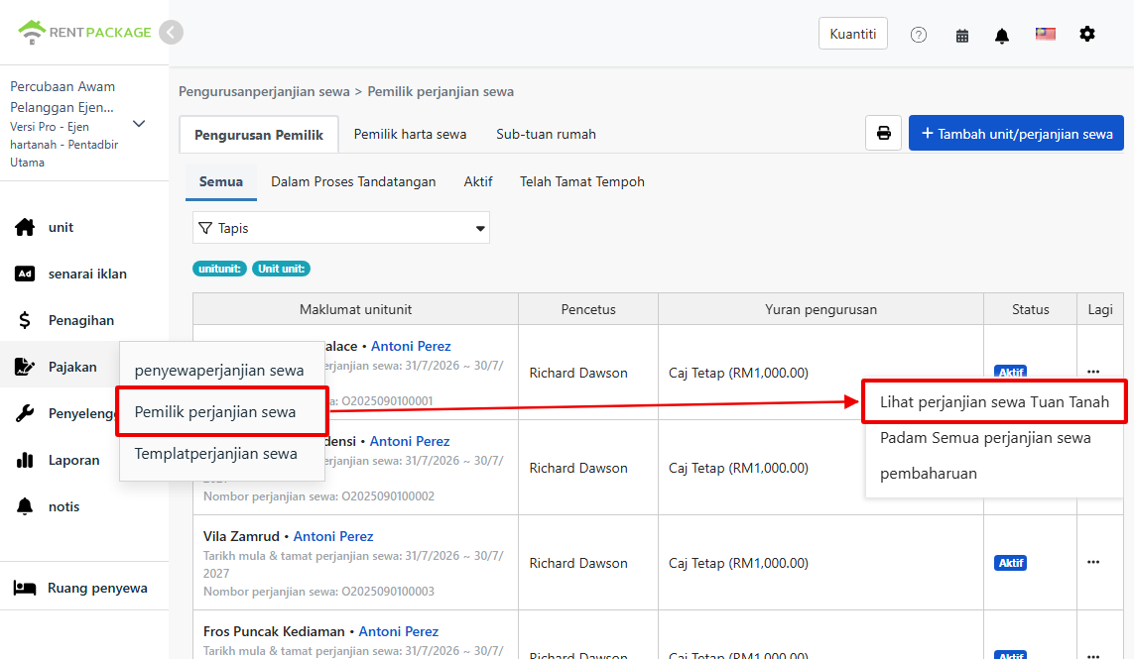The image size is (1134, 659).
Task: Choose penyewaperjanjian sewa submenu item
Action: 219,370
